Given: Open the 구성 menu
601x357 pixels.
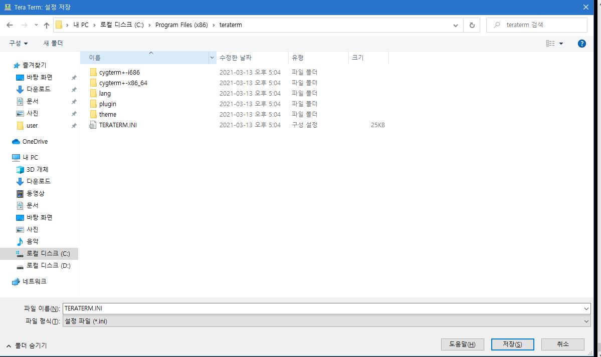Looking at the screenshot, I should click(x=19, y=43).
